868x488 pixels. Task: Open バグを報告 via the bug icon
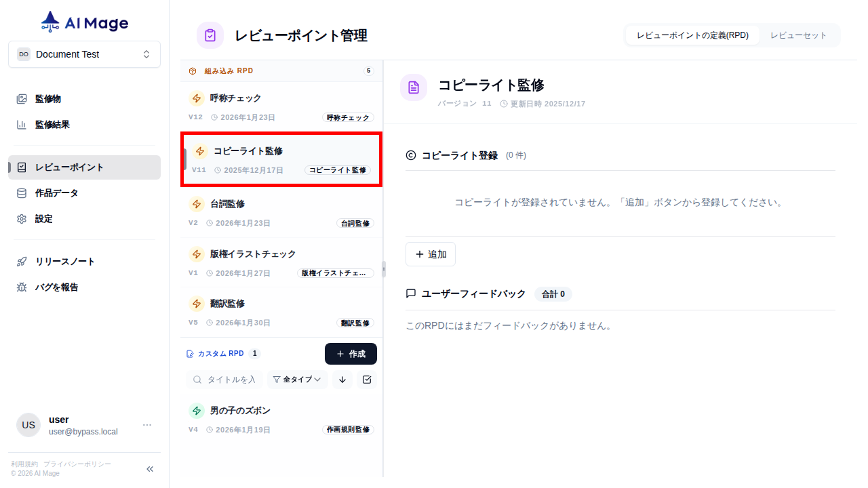[x=22, y=287]
